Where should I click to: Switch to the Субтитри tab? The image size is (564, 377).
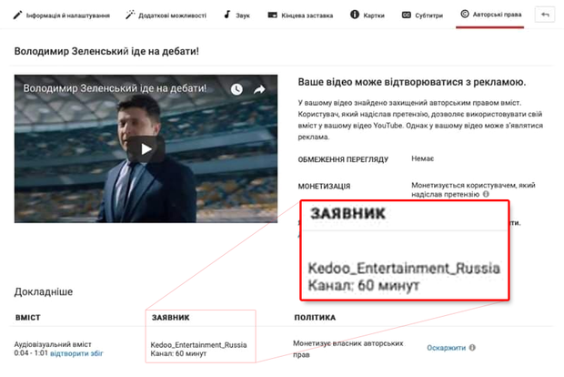point(426,15)
